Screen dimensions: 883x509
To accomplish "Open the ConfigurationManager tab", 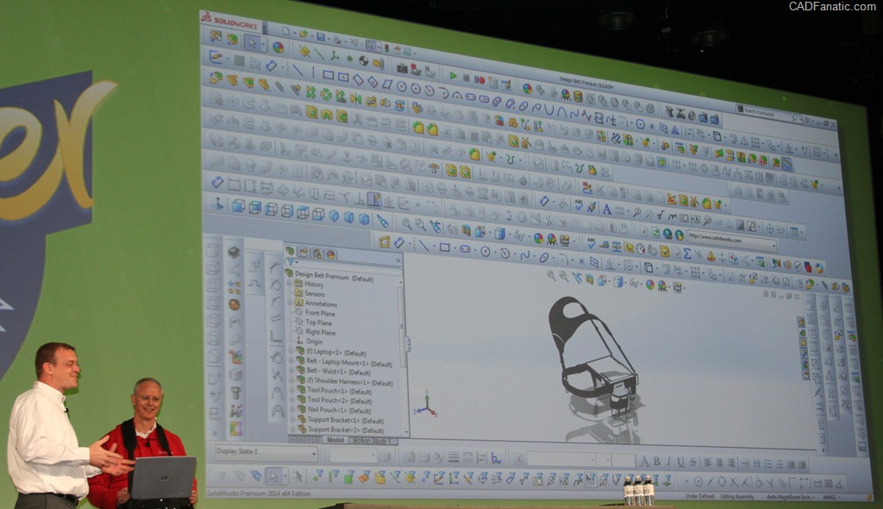I will click(317, 254).
